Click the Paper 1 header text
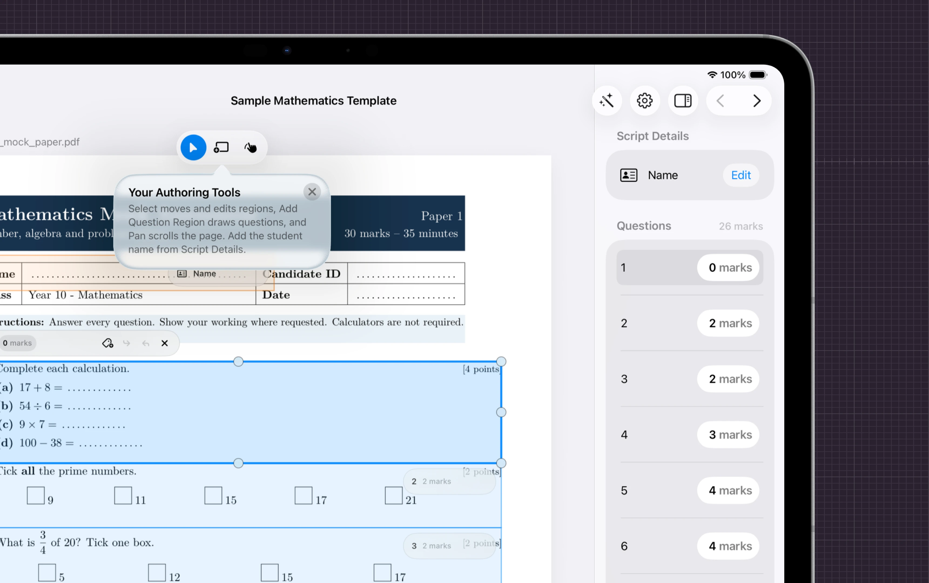 [x=442, y=216]
